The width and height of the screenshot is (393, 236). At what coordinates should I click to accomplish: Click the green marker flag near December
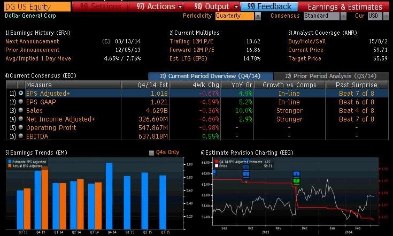coord(297,181)
